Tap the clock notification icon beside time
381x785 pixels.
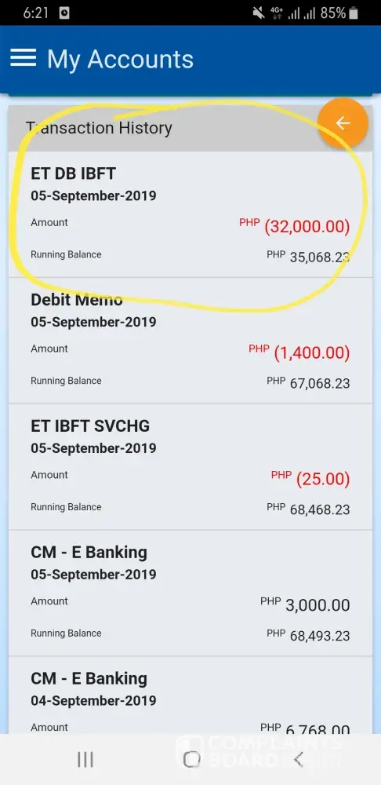point(64,13)
